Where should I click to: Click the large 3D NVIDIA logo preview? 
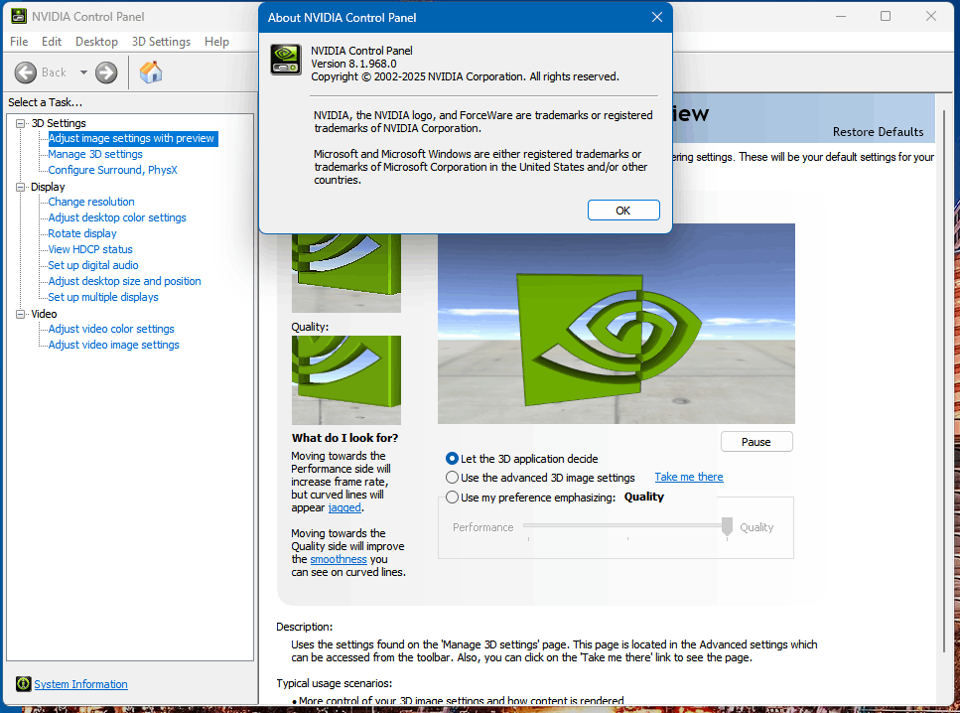pyautogui.click(x=616, y=324)
